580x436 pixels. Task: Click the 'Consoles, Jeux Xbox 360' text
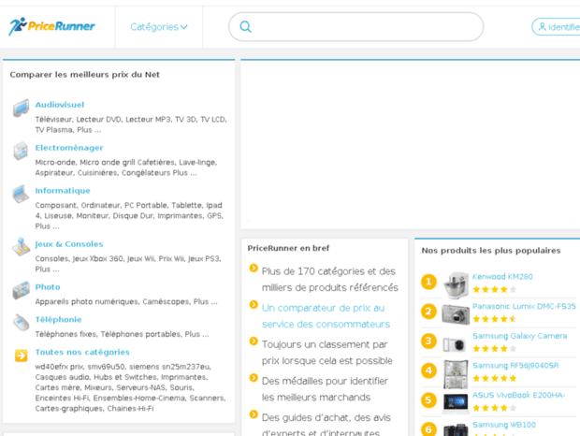(x=128, y=264)
